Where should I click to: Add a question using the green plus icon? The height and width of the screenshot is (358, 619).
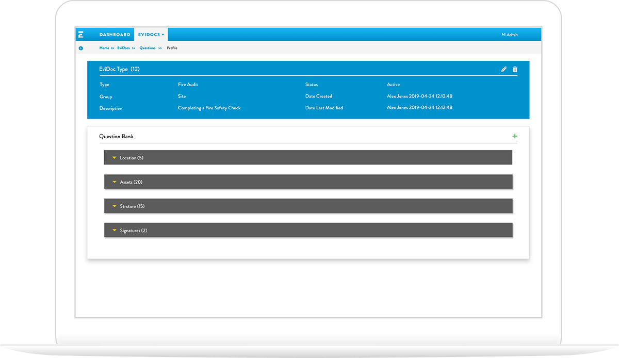click(514, 136)
